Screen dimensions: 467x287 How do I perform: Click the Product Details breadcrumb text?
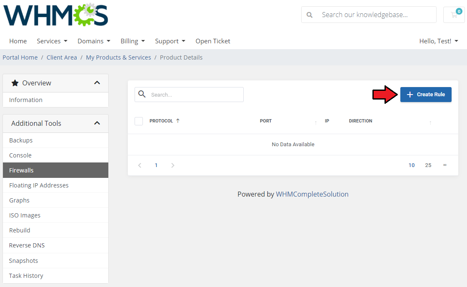(x=181, y=57)
